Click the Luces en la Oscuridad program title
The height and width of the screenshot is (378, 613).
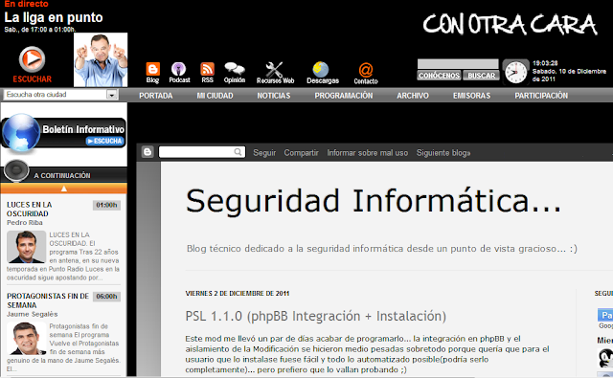tap(30, 209)
